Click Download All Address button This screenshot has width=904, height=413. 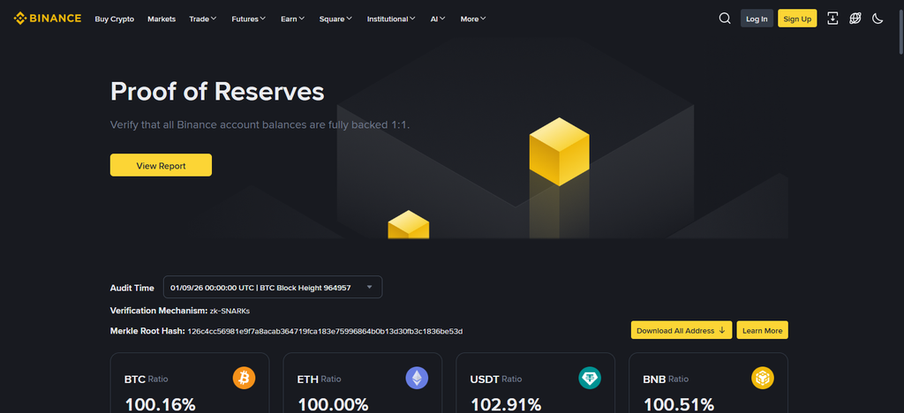coord(682,330)
